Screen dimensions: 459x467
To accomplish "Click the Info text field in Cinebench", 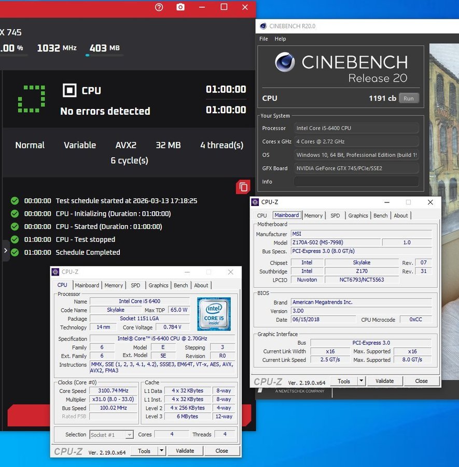I will coord(356,182).
